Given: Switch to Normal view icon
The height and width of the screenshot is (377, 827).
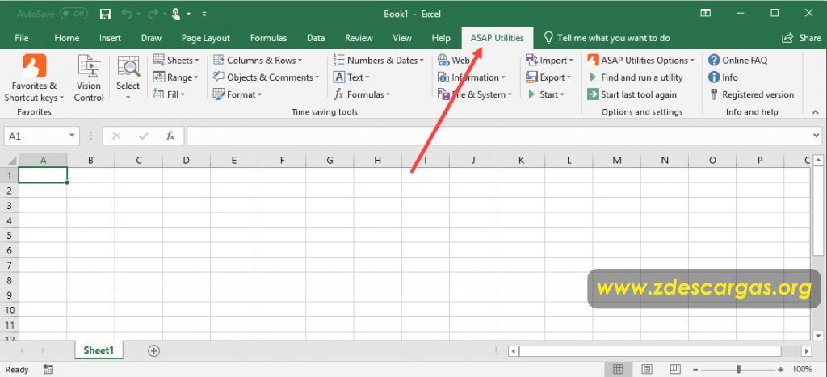Looking at the screenshot, I should point(618,369).
